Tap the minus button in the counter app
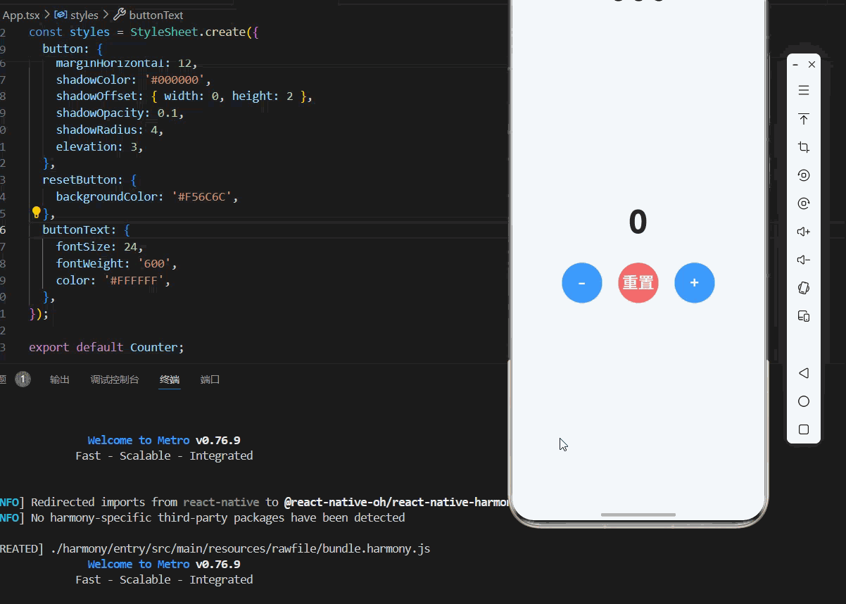Screen dimensions: 846x604 582,283
